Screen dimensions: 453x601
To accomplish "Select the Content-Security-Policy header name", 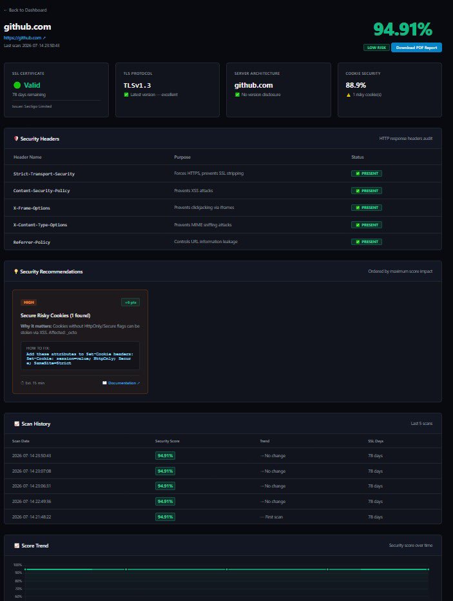I will (x=41, y=190).
